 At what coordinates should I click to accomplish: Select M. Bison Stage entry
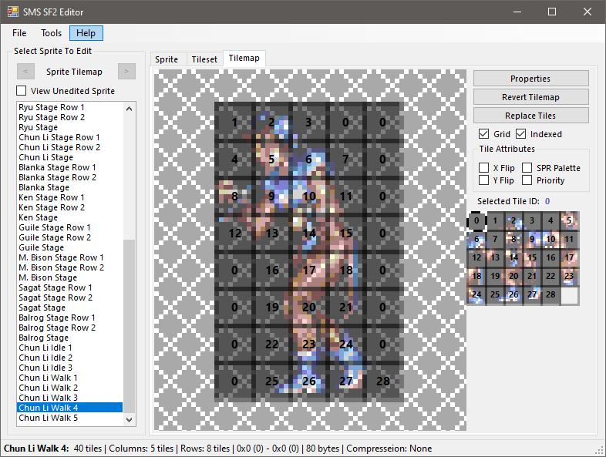[x=69, y=277]
